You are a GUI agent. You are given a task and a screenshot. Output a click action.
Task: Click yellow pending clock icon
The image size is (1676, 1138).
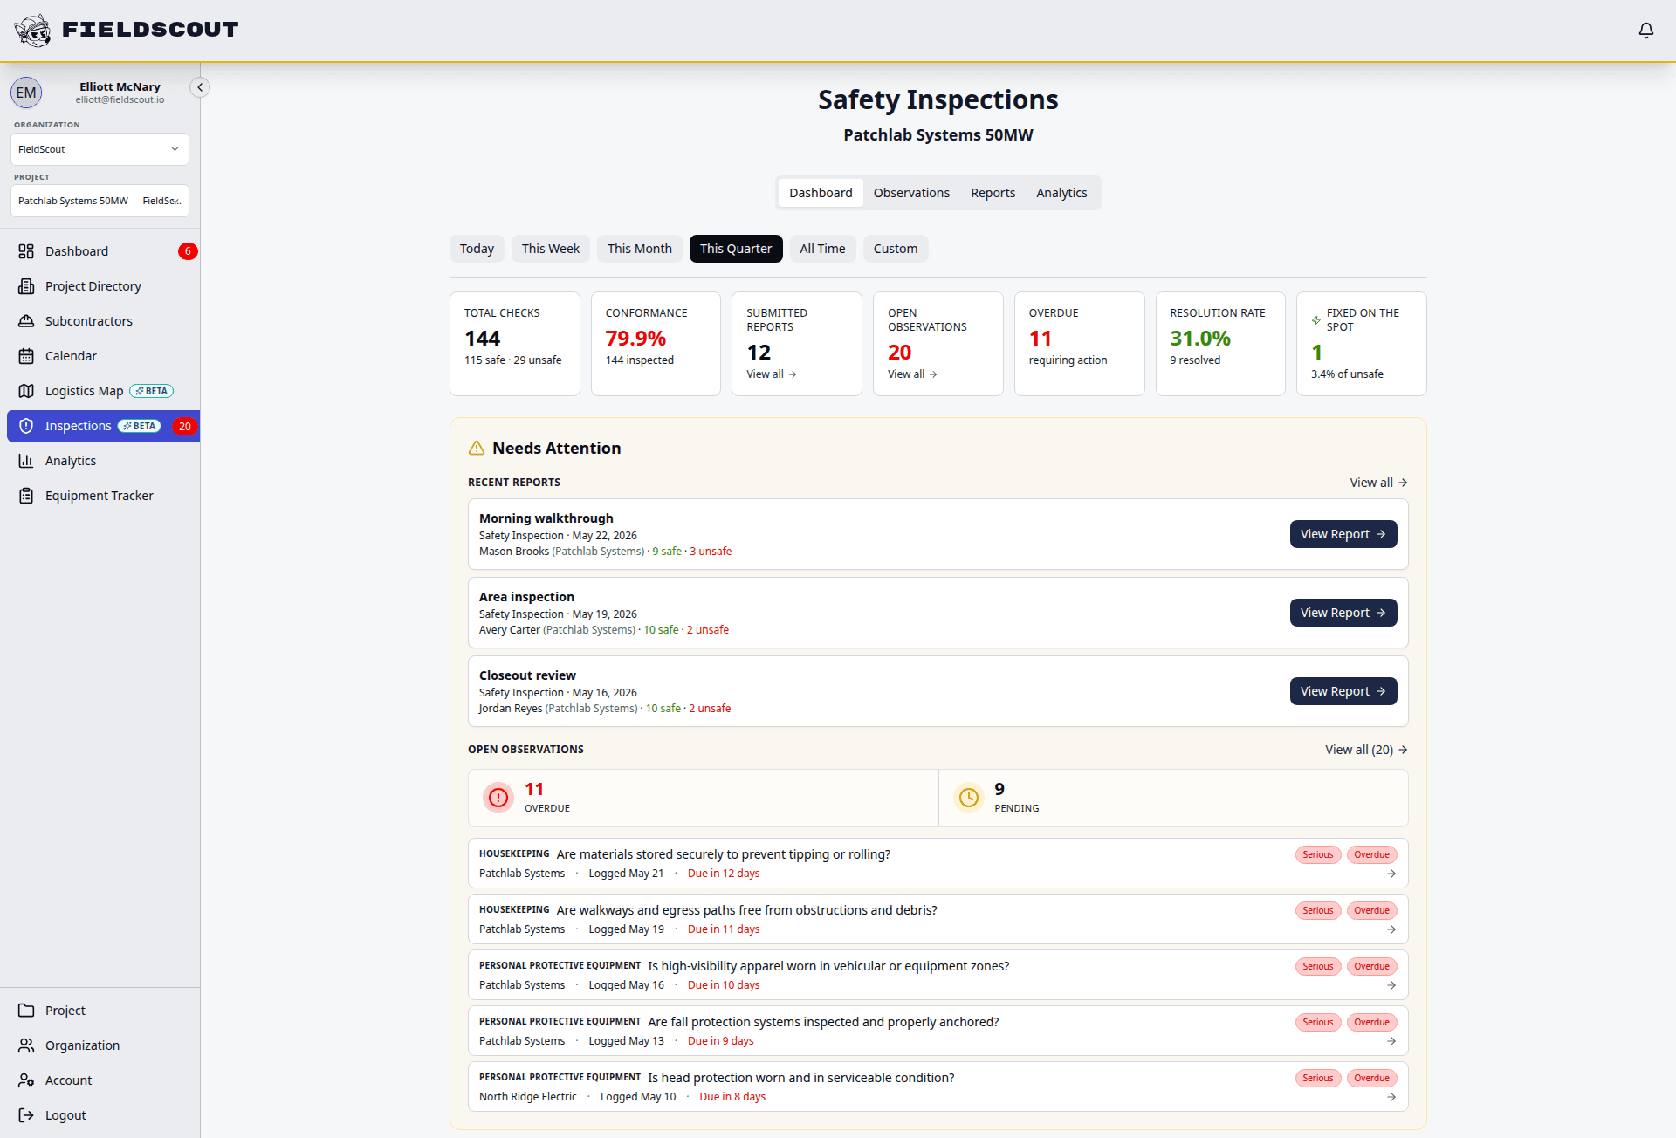[x=968, y=798]
